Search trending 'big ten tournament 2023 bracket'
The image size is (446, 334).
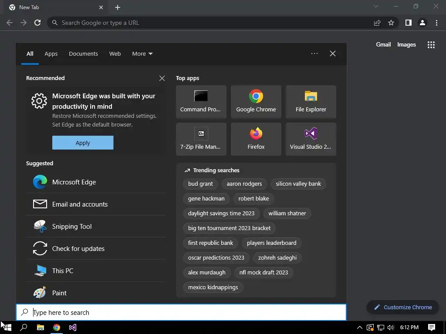(x=229, y=228)
